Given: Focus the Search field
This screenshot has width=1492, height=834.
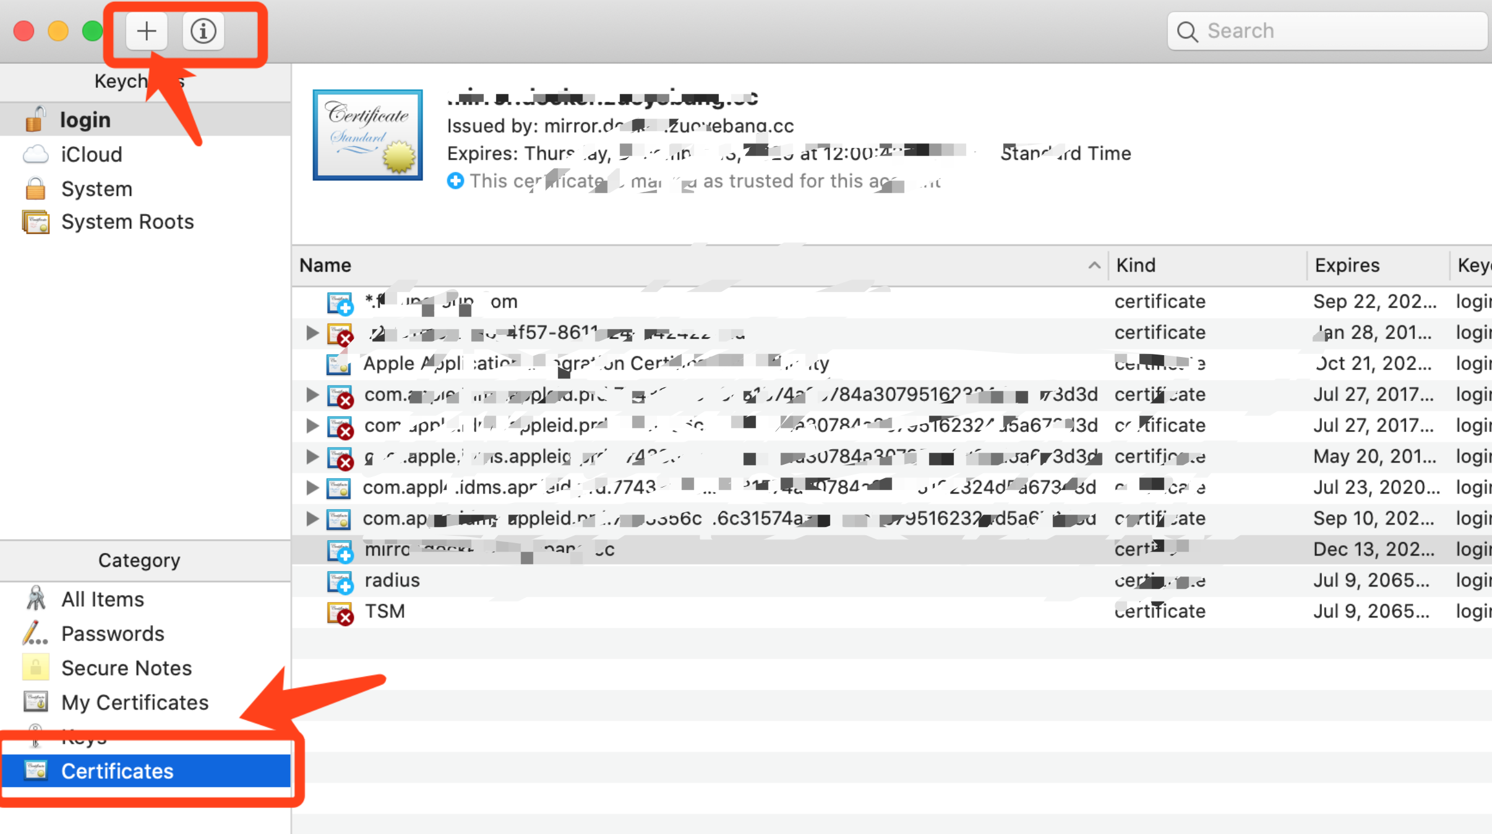Looking at the screenshot, I should click(1327, 30).
